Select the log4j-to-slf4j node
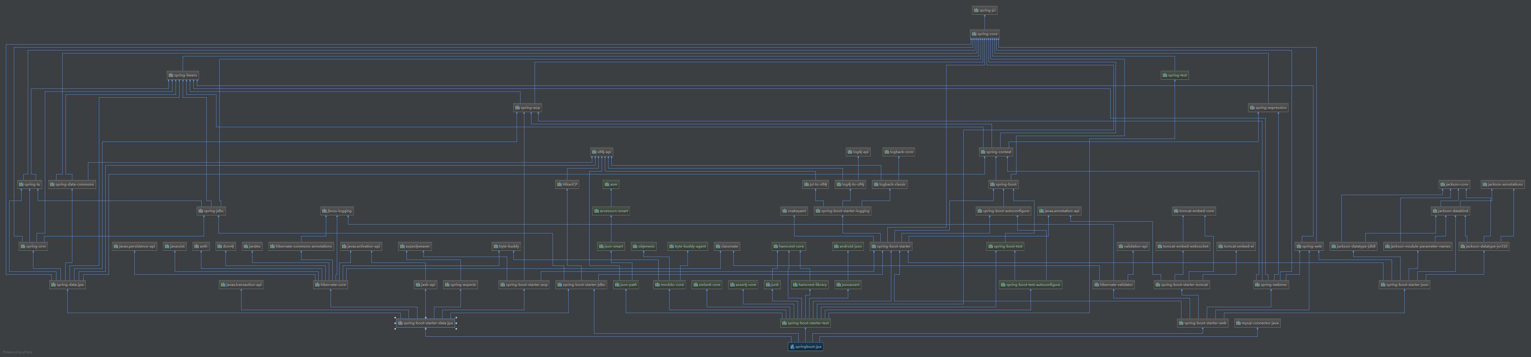 [x=851, y=184]
